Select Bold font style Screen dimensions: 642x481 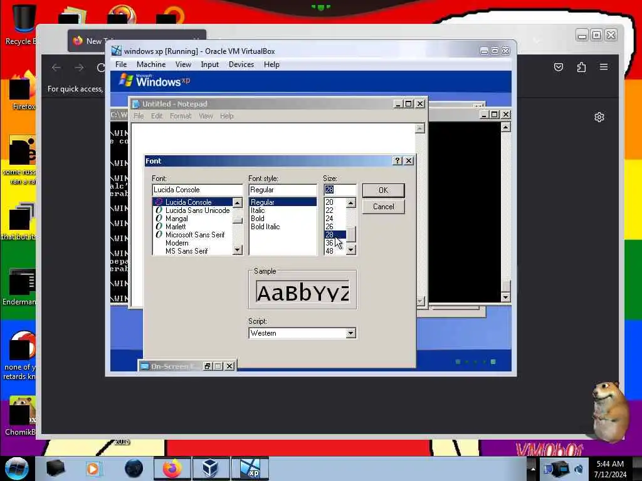click(258, 219)
